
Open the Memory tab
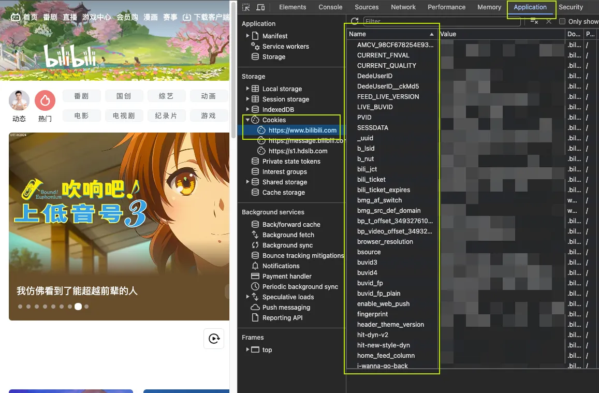489,7
